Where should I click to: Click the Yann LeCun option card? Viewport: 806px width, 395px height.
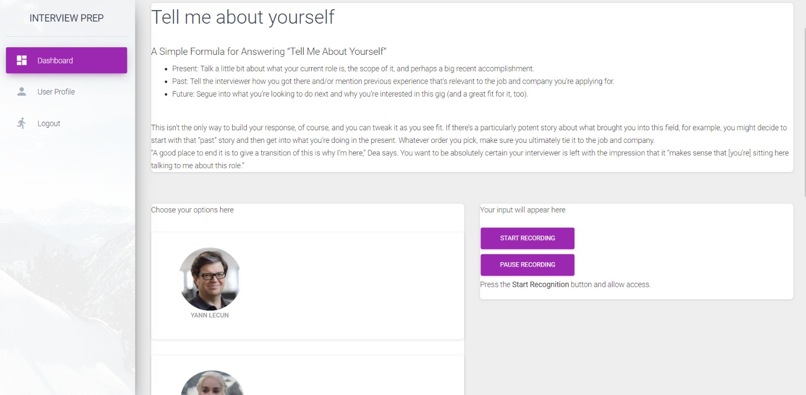point(307,285)
